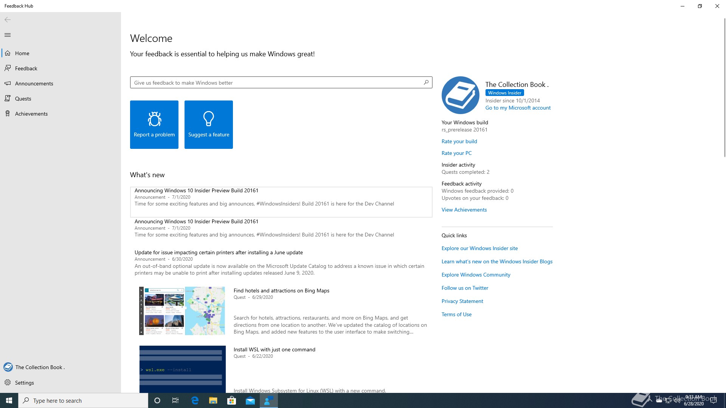Image resolution: width=726 pixels, height=408 pixels.
Task: Click the Quests icon in sidebar
Action: click(x=8, y=99)
